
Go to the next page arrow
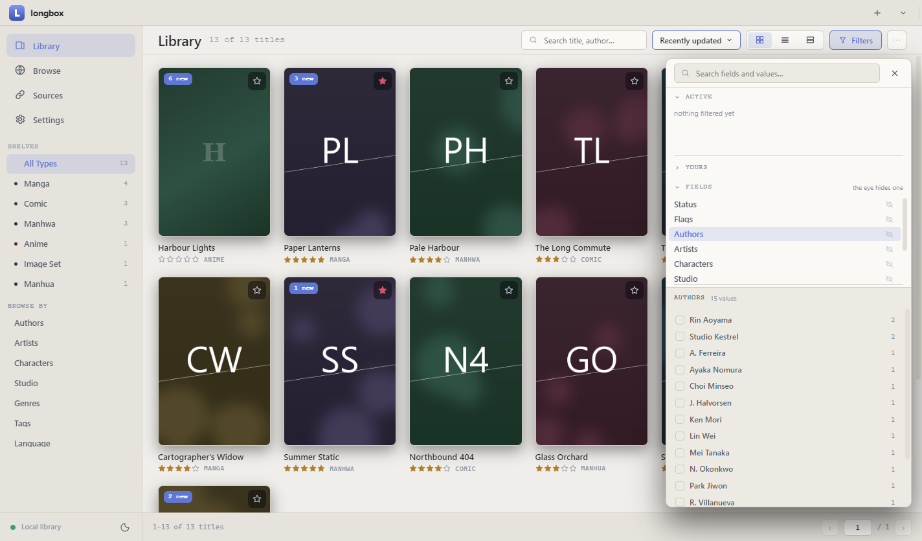[903, 527]
